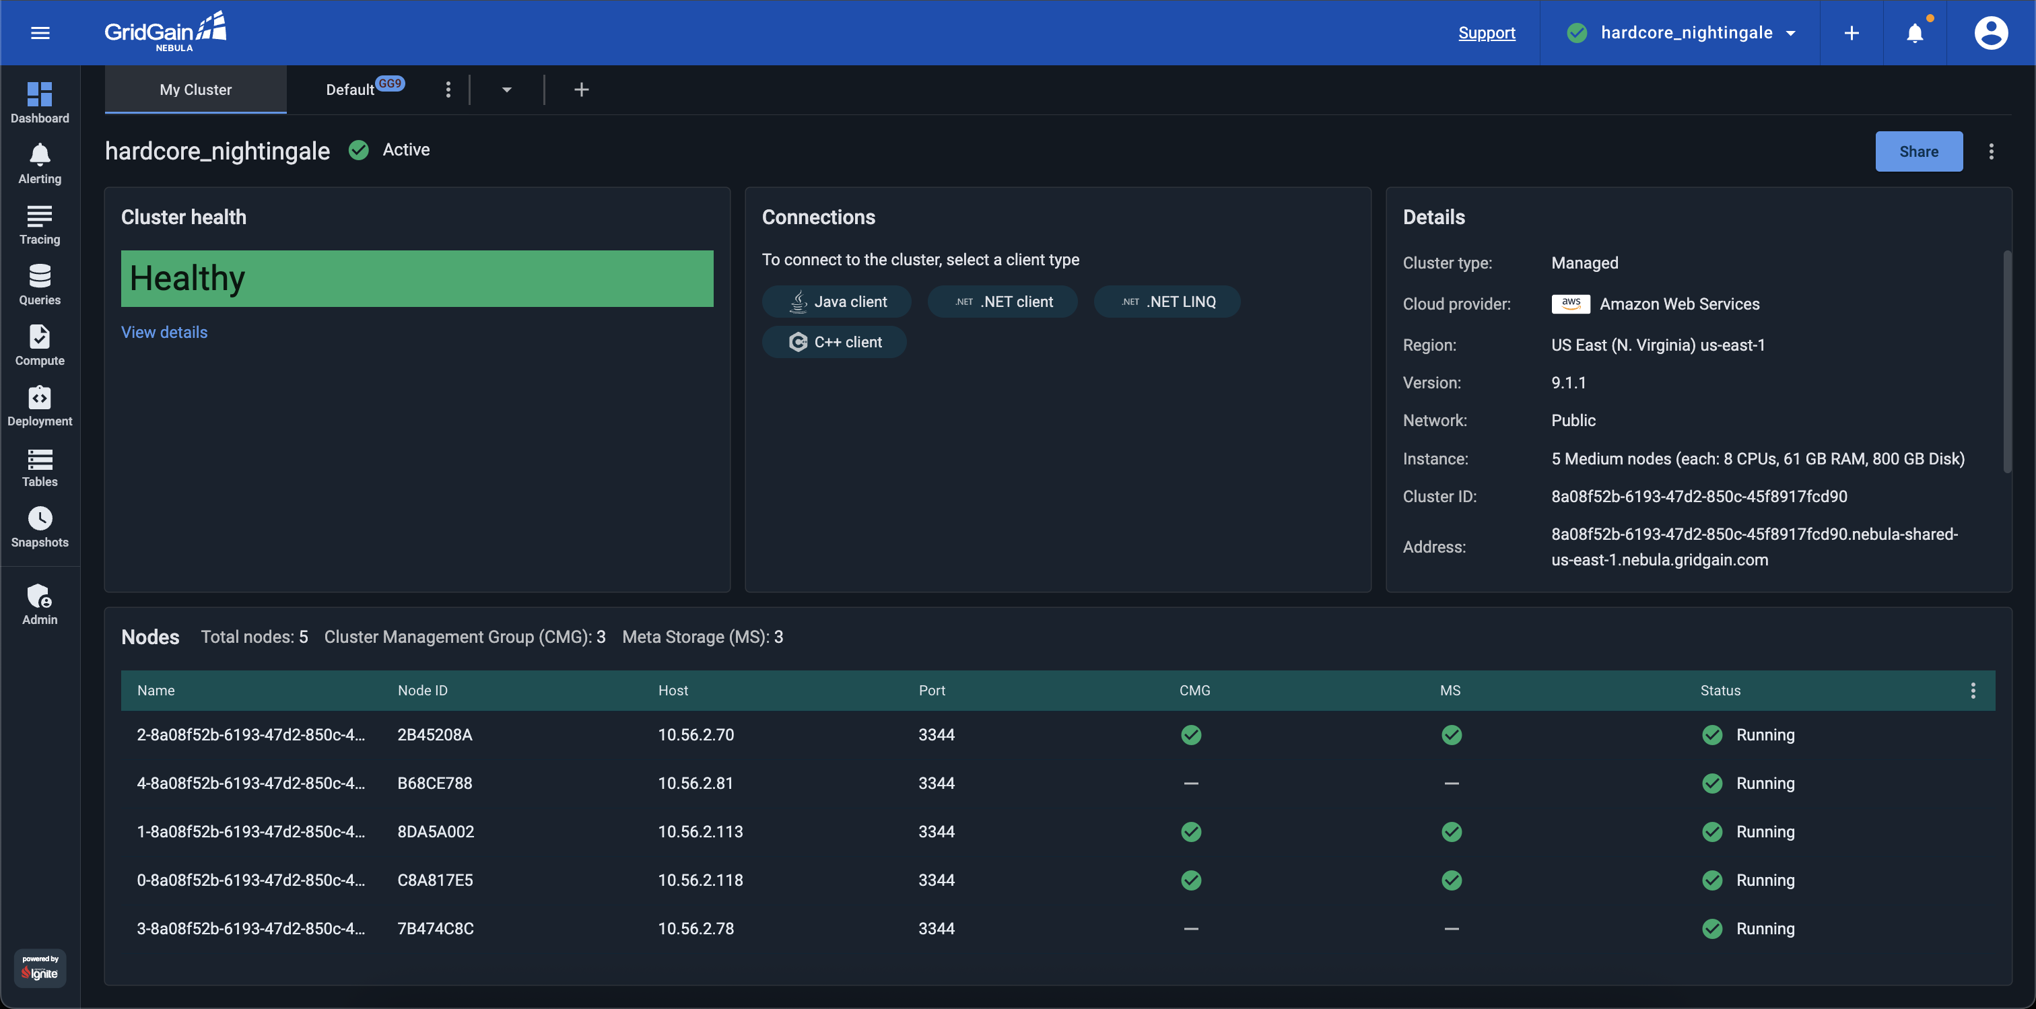Click the cluster Address value
The height and width of the screenshot is (1009, 2036).
coord(1754,547)
